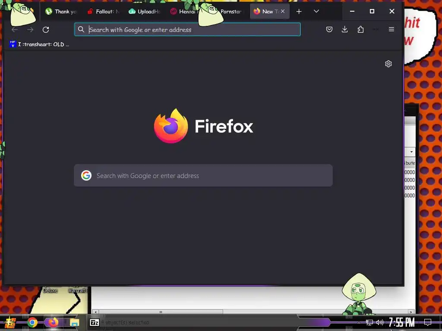Focus the address bar search field
Screen dimensions: 442x331
187,30
